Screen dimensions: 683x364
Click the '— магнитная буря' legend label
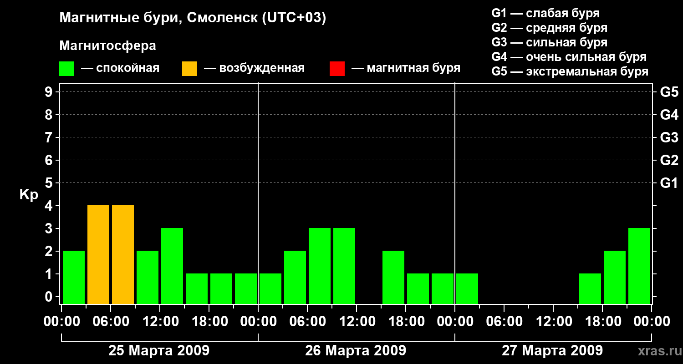click(x=406, y=68)
